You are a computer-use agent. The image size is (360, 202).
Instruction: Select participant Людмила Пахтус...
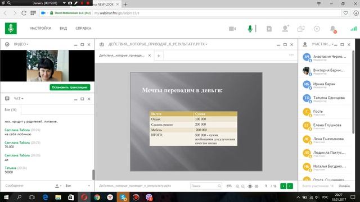point(325,153)
